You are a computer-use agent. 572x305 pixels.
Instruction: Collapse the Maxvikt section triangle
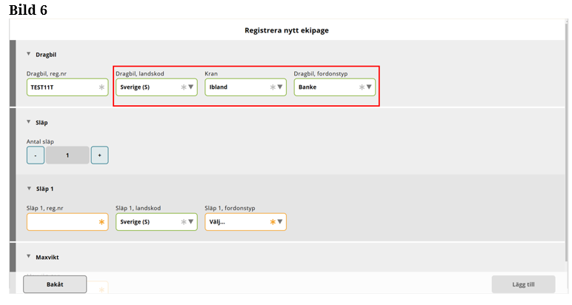coord(28,257)
